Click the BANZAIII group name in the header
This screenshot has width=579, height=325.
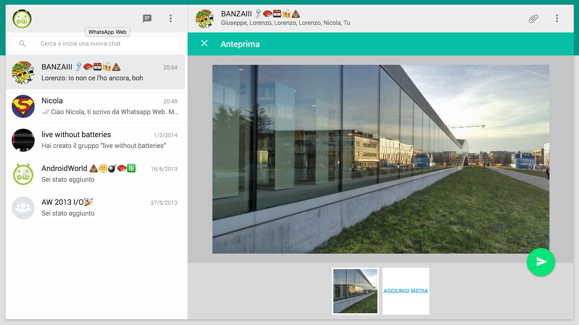click(237, 14)
